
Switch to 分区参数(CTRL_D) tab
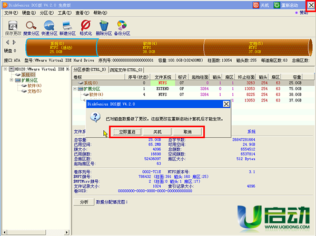(90, 69)
